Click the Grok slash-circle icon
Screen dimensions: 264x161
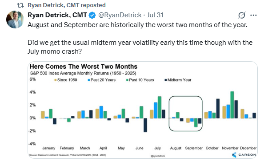pos(242,15)
